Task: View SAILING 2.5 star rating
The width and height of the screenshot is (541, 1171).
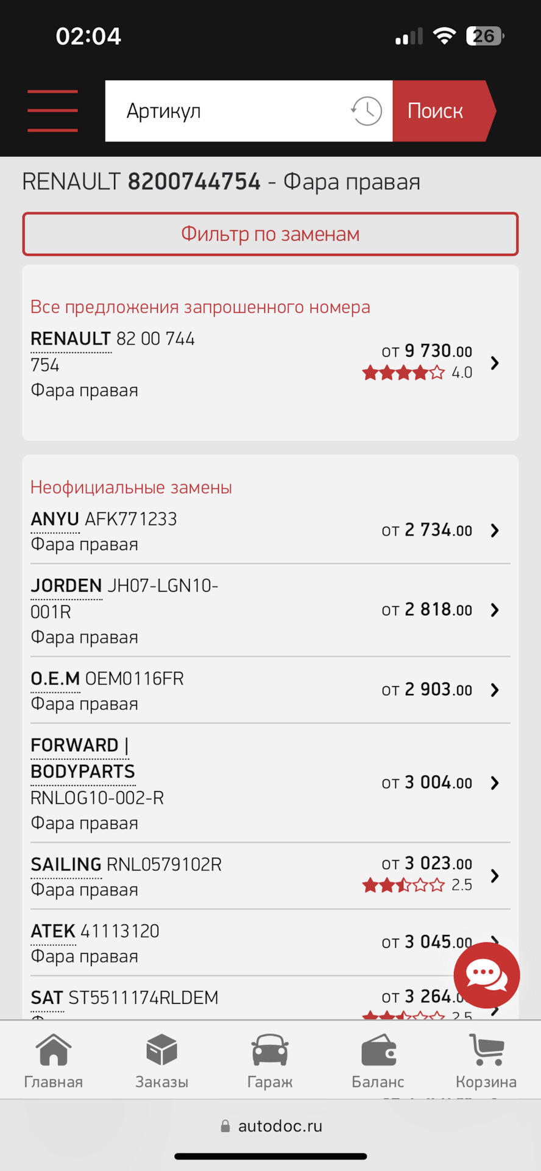Action: point(417,885)
